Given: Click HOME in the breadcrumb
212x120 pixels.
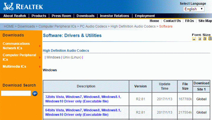Looking at the screenshot, I should (x=9, y=26).
